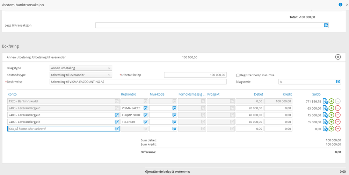The height and width of the screenshot is (175, 349).
Task: Delete the ELKJØP NORC posting row
Action: (338, 115)
